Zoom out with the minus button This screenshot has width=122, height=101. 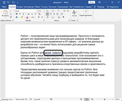[96, 99]
